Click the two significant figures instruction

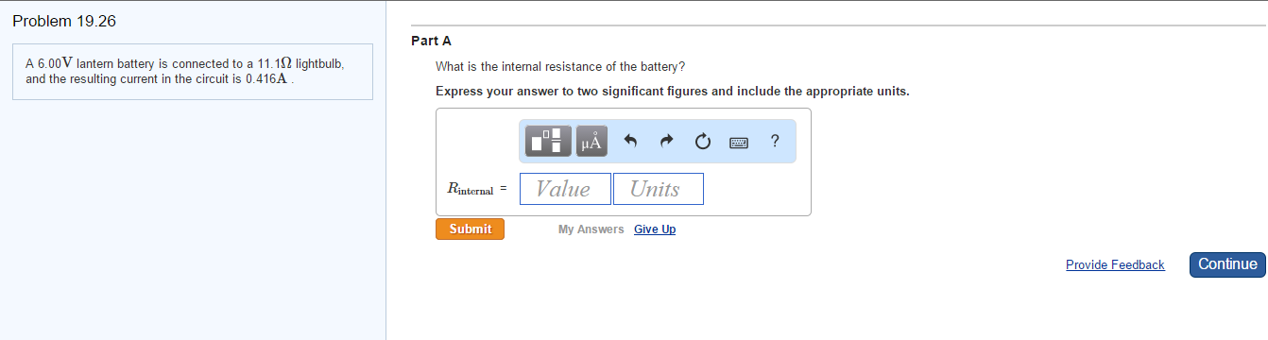coord(672,92)
